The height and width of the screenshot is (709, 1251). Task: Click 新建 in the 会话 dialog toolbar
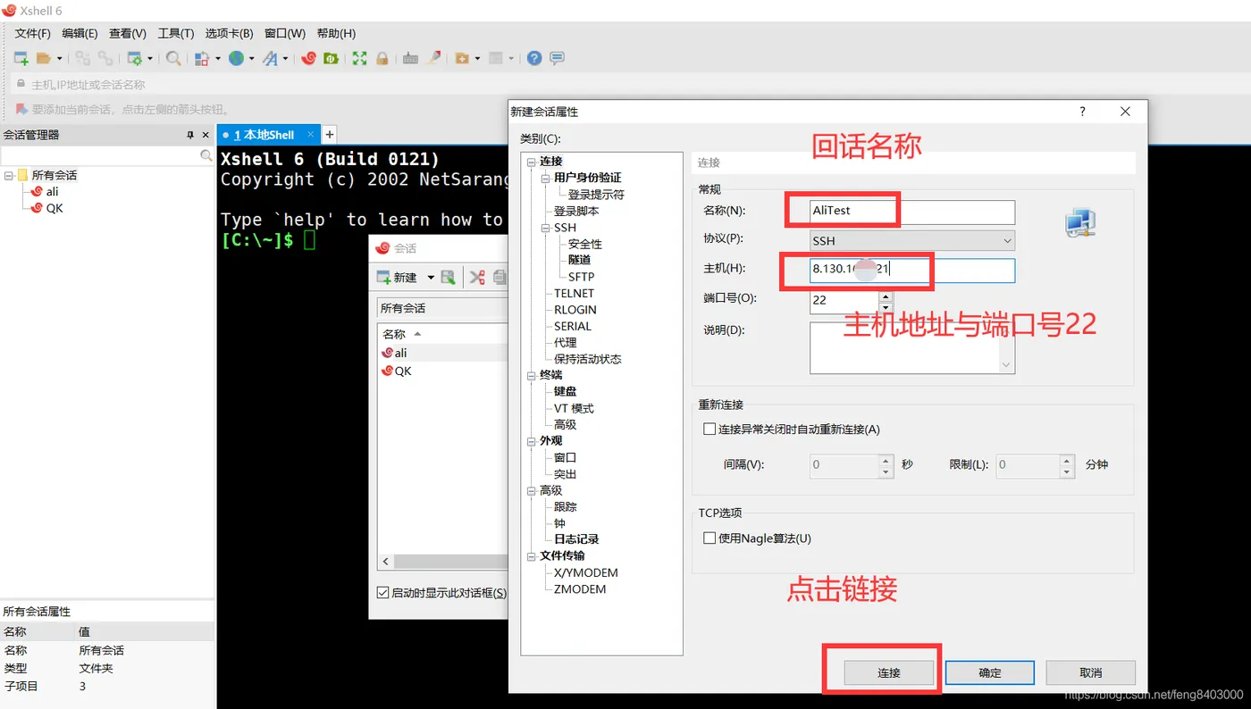pyautogui.click(x=397, y=278)
